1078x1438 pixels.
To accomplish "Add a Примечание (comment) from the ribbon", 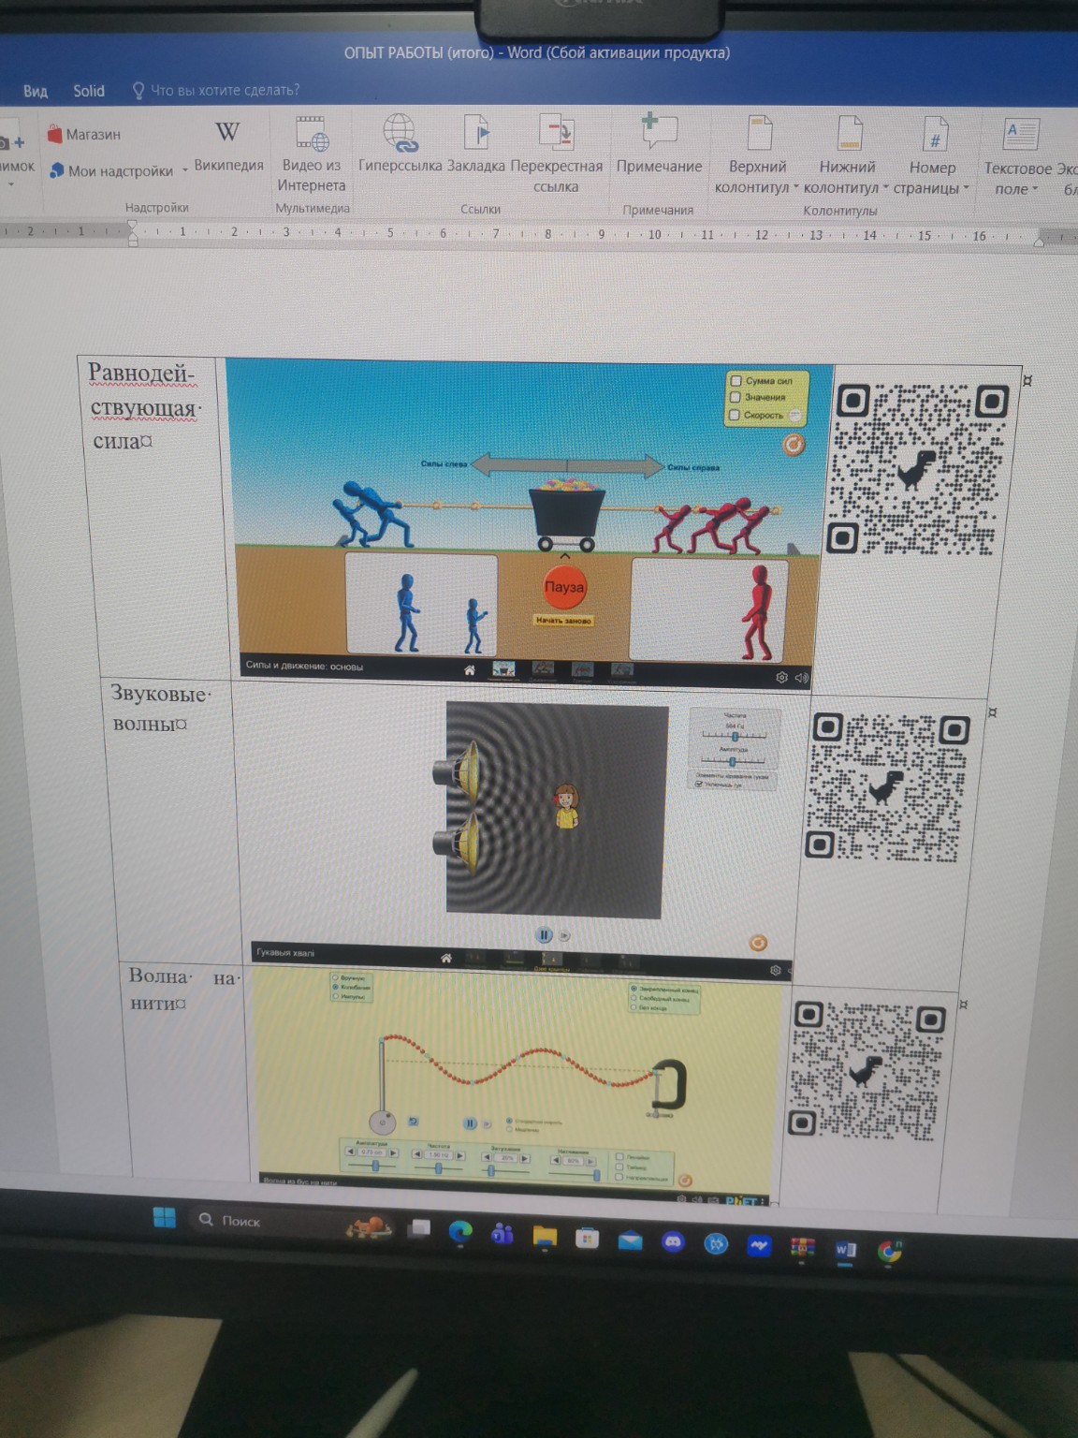I will point(659,134).
